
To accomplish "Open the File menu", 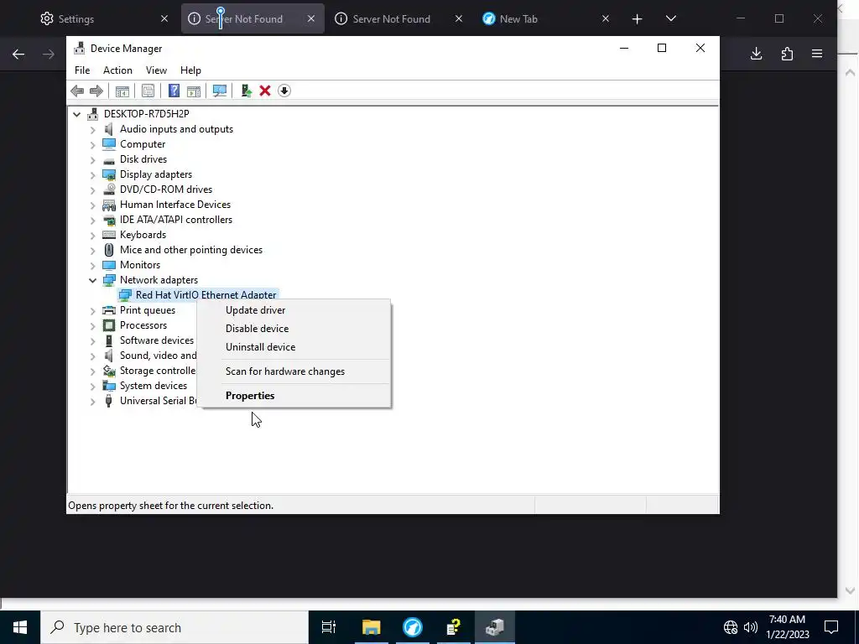I will [82, 70].
